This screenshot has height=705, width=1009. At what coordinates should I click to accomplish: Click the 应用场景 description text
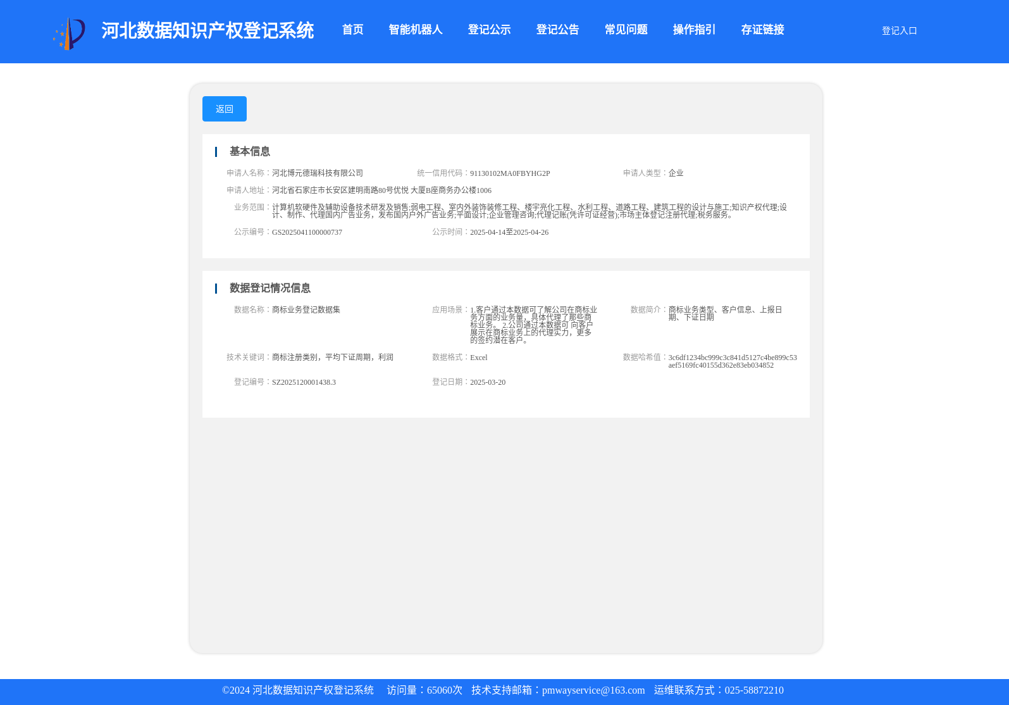(533, 325)
